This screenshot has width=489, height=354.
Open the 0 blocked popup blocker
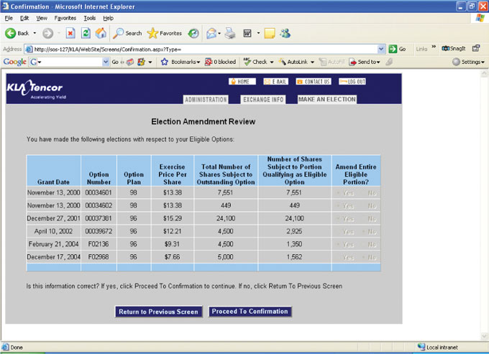click(x=220, y=62)
